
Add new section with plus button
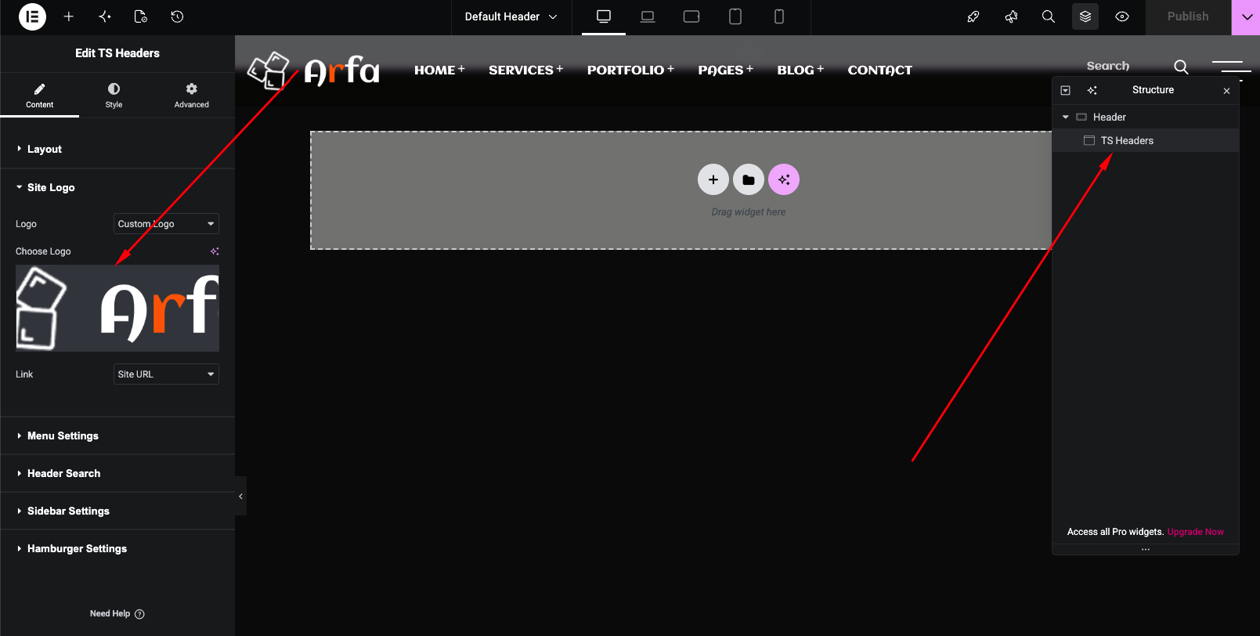pos(713,179)
